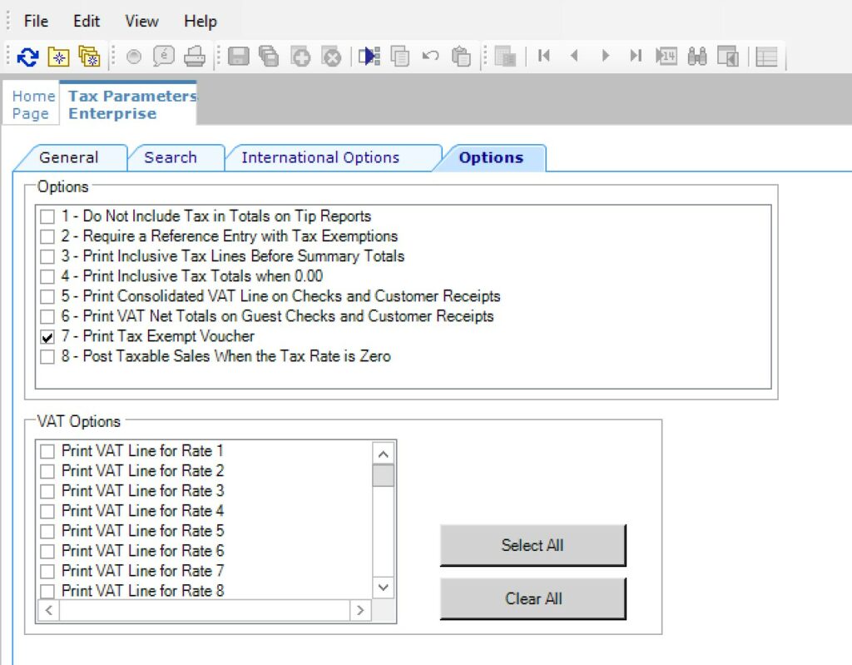
Task: Click the table list view icon
Action: click(766, 57)
